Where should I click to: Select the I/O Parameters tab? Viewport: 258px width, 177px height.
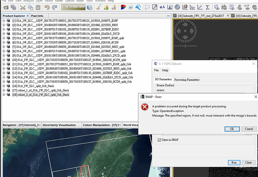click(163, 79)
